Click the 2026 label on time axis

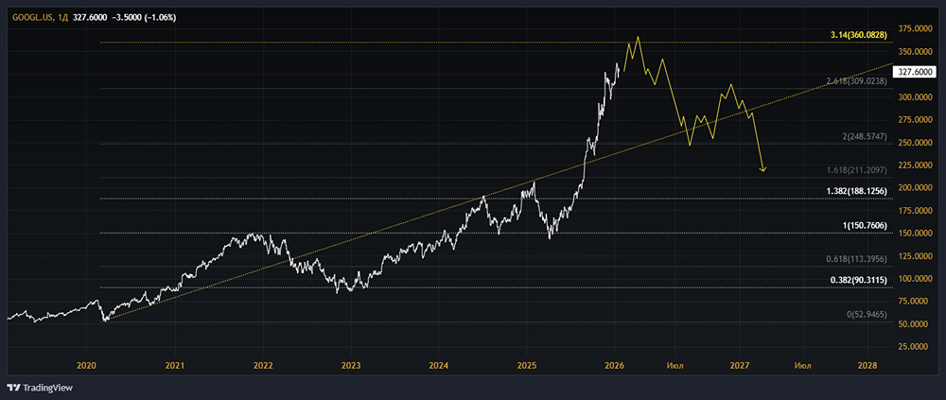[x=615, y=366]
